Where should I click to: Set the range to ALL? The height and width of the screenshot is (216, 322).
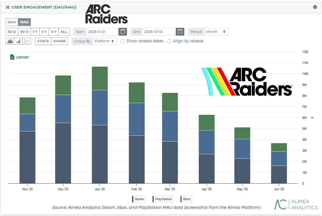click(64, 32)
